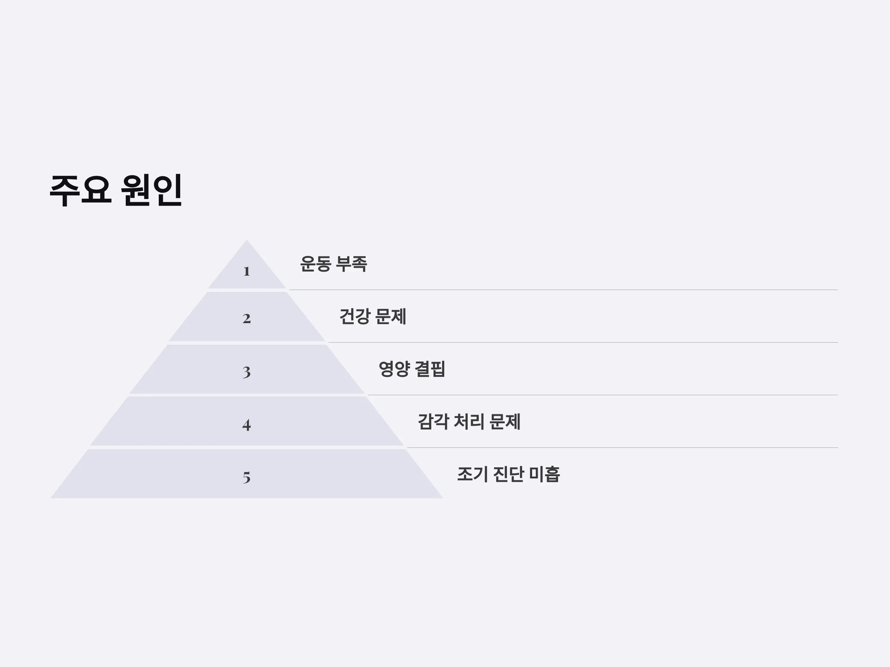
Task: Select the slide title 주요 원인
Action: pyautogui.click(x=116, y=190)
